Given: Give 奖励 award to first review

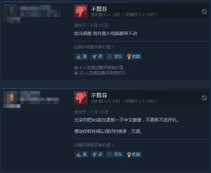Looking at the screenshot, I should (x=134, y=56).
